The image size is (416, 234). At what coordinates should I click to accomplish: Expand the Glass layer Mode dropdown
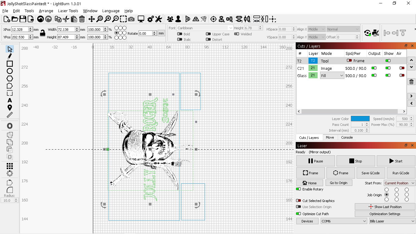(332, 76)
